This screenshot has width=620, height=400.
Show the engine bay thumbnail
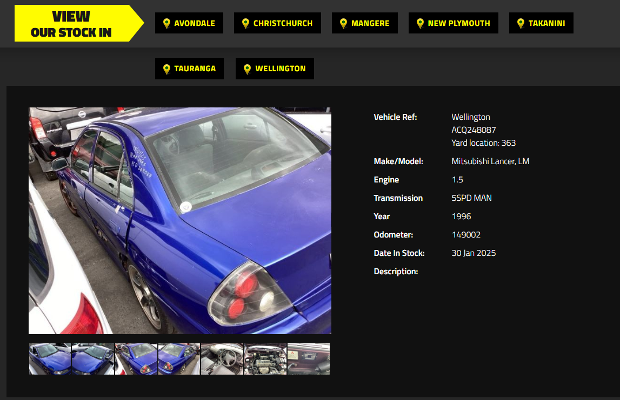(265, 359)
